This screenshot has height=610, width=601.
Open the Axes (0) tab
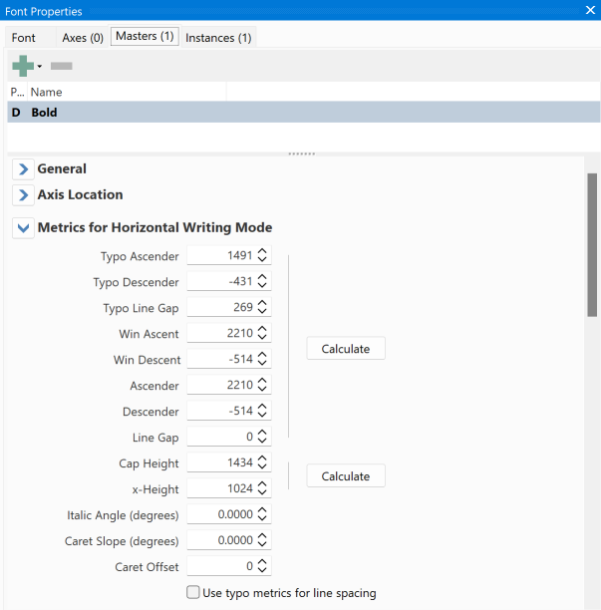pyautogui.click(x=83, y=38)
